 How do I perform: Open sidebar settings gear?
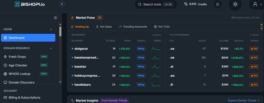coord(56,18)
